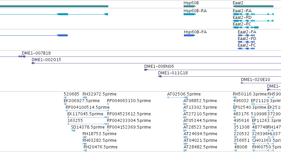Select BAC clone DME1-007B18 label
Image resolution: width=281 pixels, height=152 pixels.
pos(36,53)
